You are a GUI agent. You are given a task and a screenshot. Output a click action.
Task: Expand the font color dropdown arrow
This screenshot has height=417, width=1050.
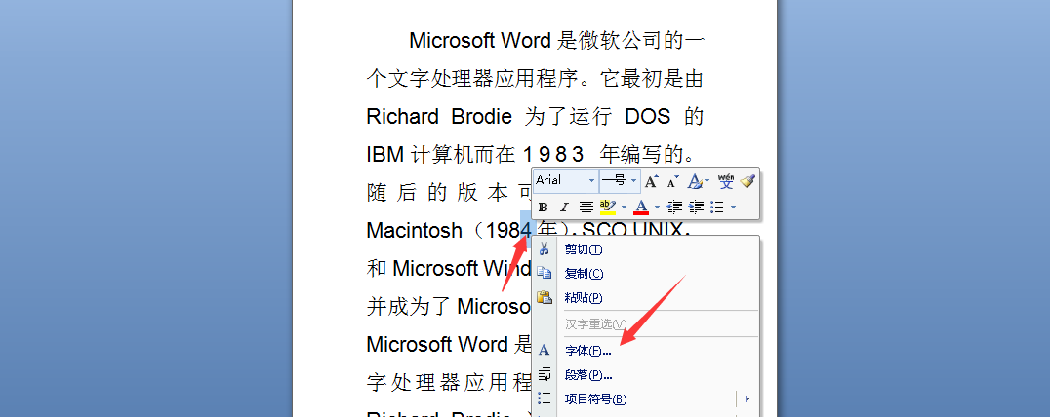tap(657, 208)
